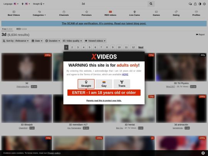The width and height of the screenshot is (208, 156).
Task: Open the 'Parents read this' link
Action: click(104, 101)
